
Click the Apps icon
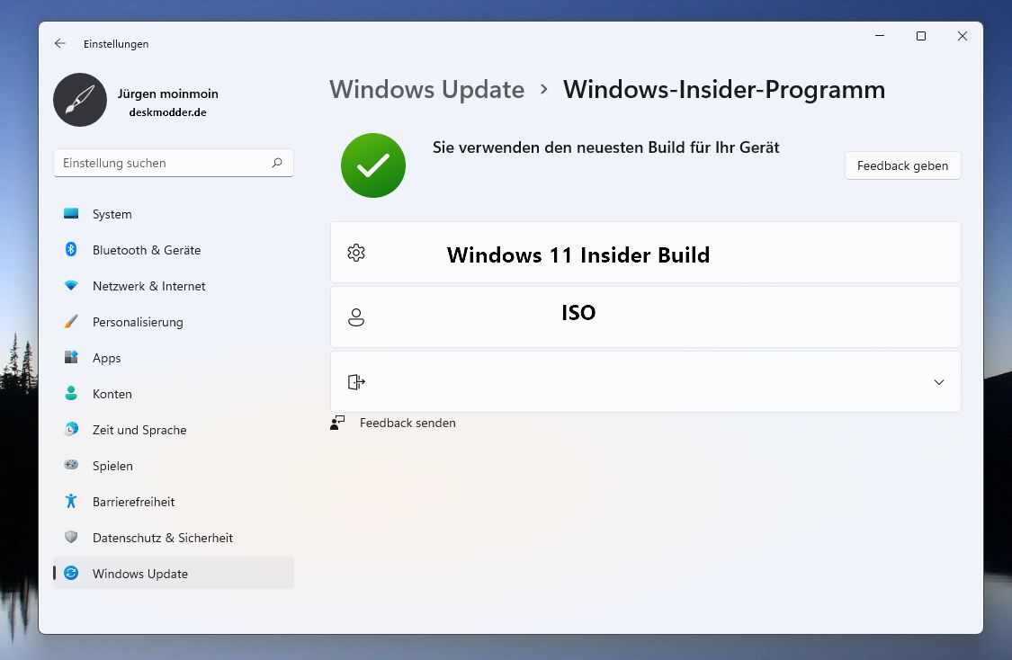tap(71, 357)
